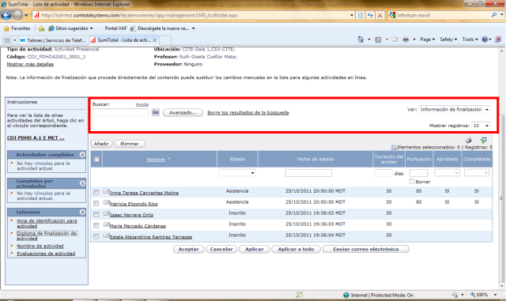Open the Mostrar registros dropdown
The width and height of the screenshot is (506, 301).
click(481, 126)
